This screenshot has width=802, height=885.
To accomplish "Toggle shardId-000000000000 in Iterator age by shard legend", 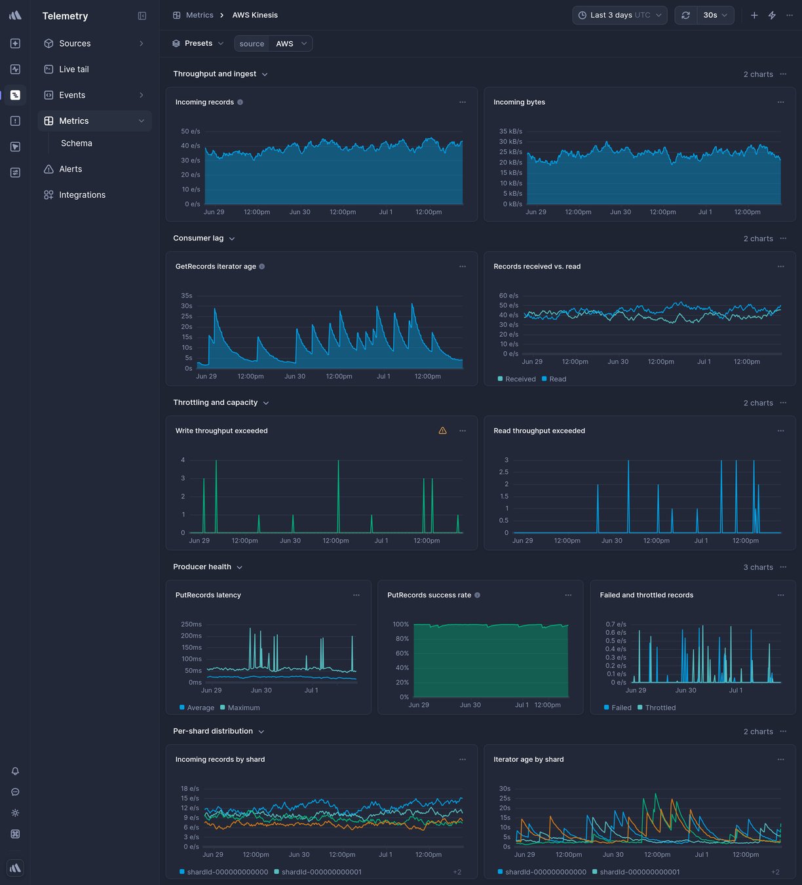I will click(542, 872).
